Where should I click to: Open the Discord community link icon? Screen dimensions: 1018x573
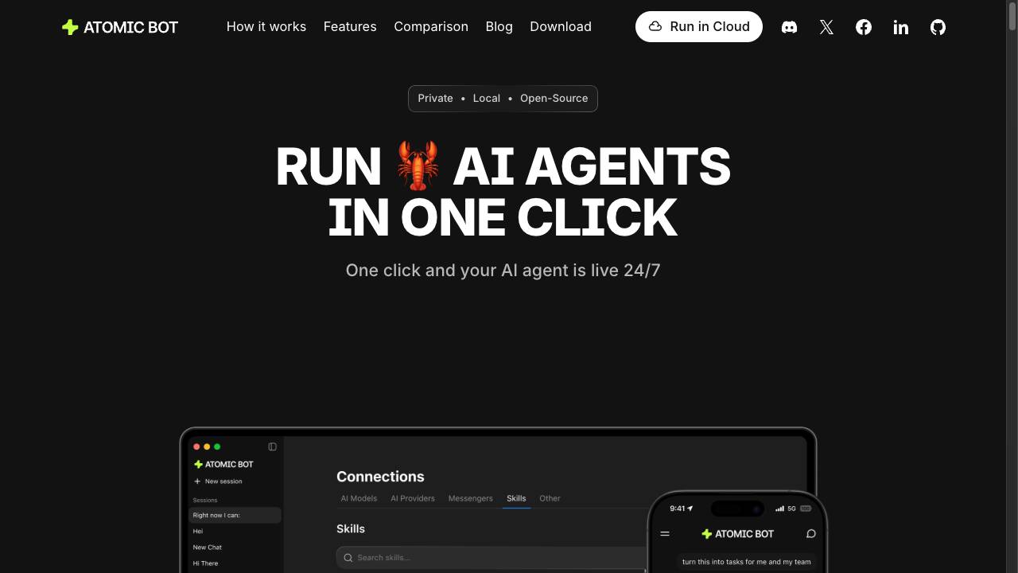789,27
